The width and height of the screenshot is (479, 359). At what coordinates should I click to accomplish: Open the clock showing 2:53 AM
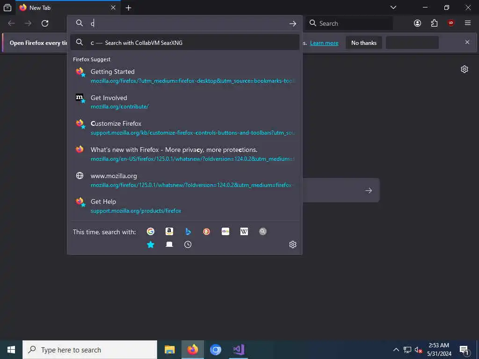439,350
